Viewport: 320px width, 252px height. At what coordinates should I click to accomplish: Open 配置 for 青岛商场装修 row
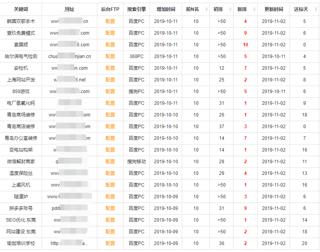110,115
